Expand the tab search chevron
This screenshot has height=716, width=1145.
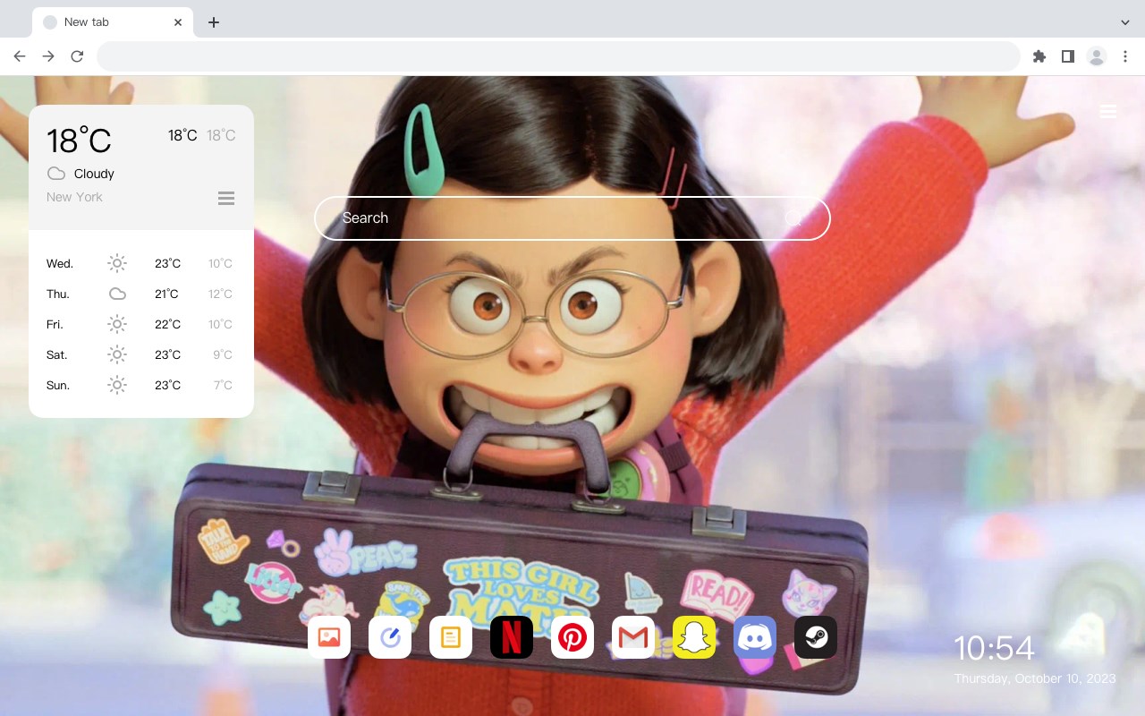[1125, 22]
